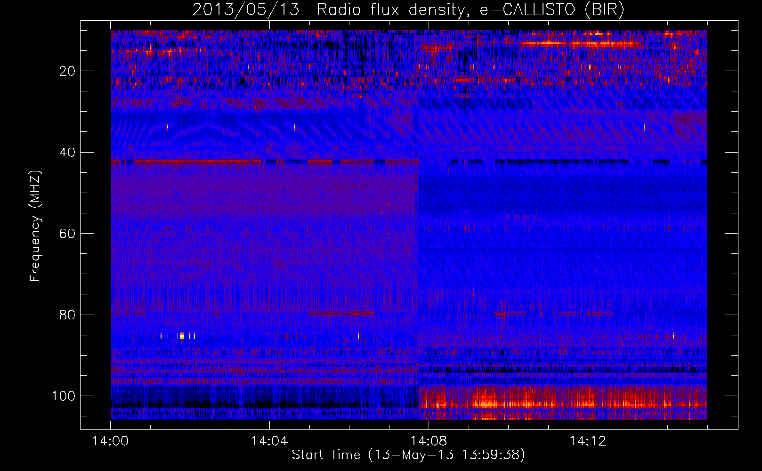
Task: Click the red horizontal line near 42 MHz
Action: click(264, 162)
